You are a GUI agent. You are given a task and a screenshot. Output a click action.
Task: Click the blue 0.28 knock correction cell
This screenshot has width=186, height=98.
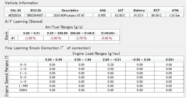[x=111, y=65]
